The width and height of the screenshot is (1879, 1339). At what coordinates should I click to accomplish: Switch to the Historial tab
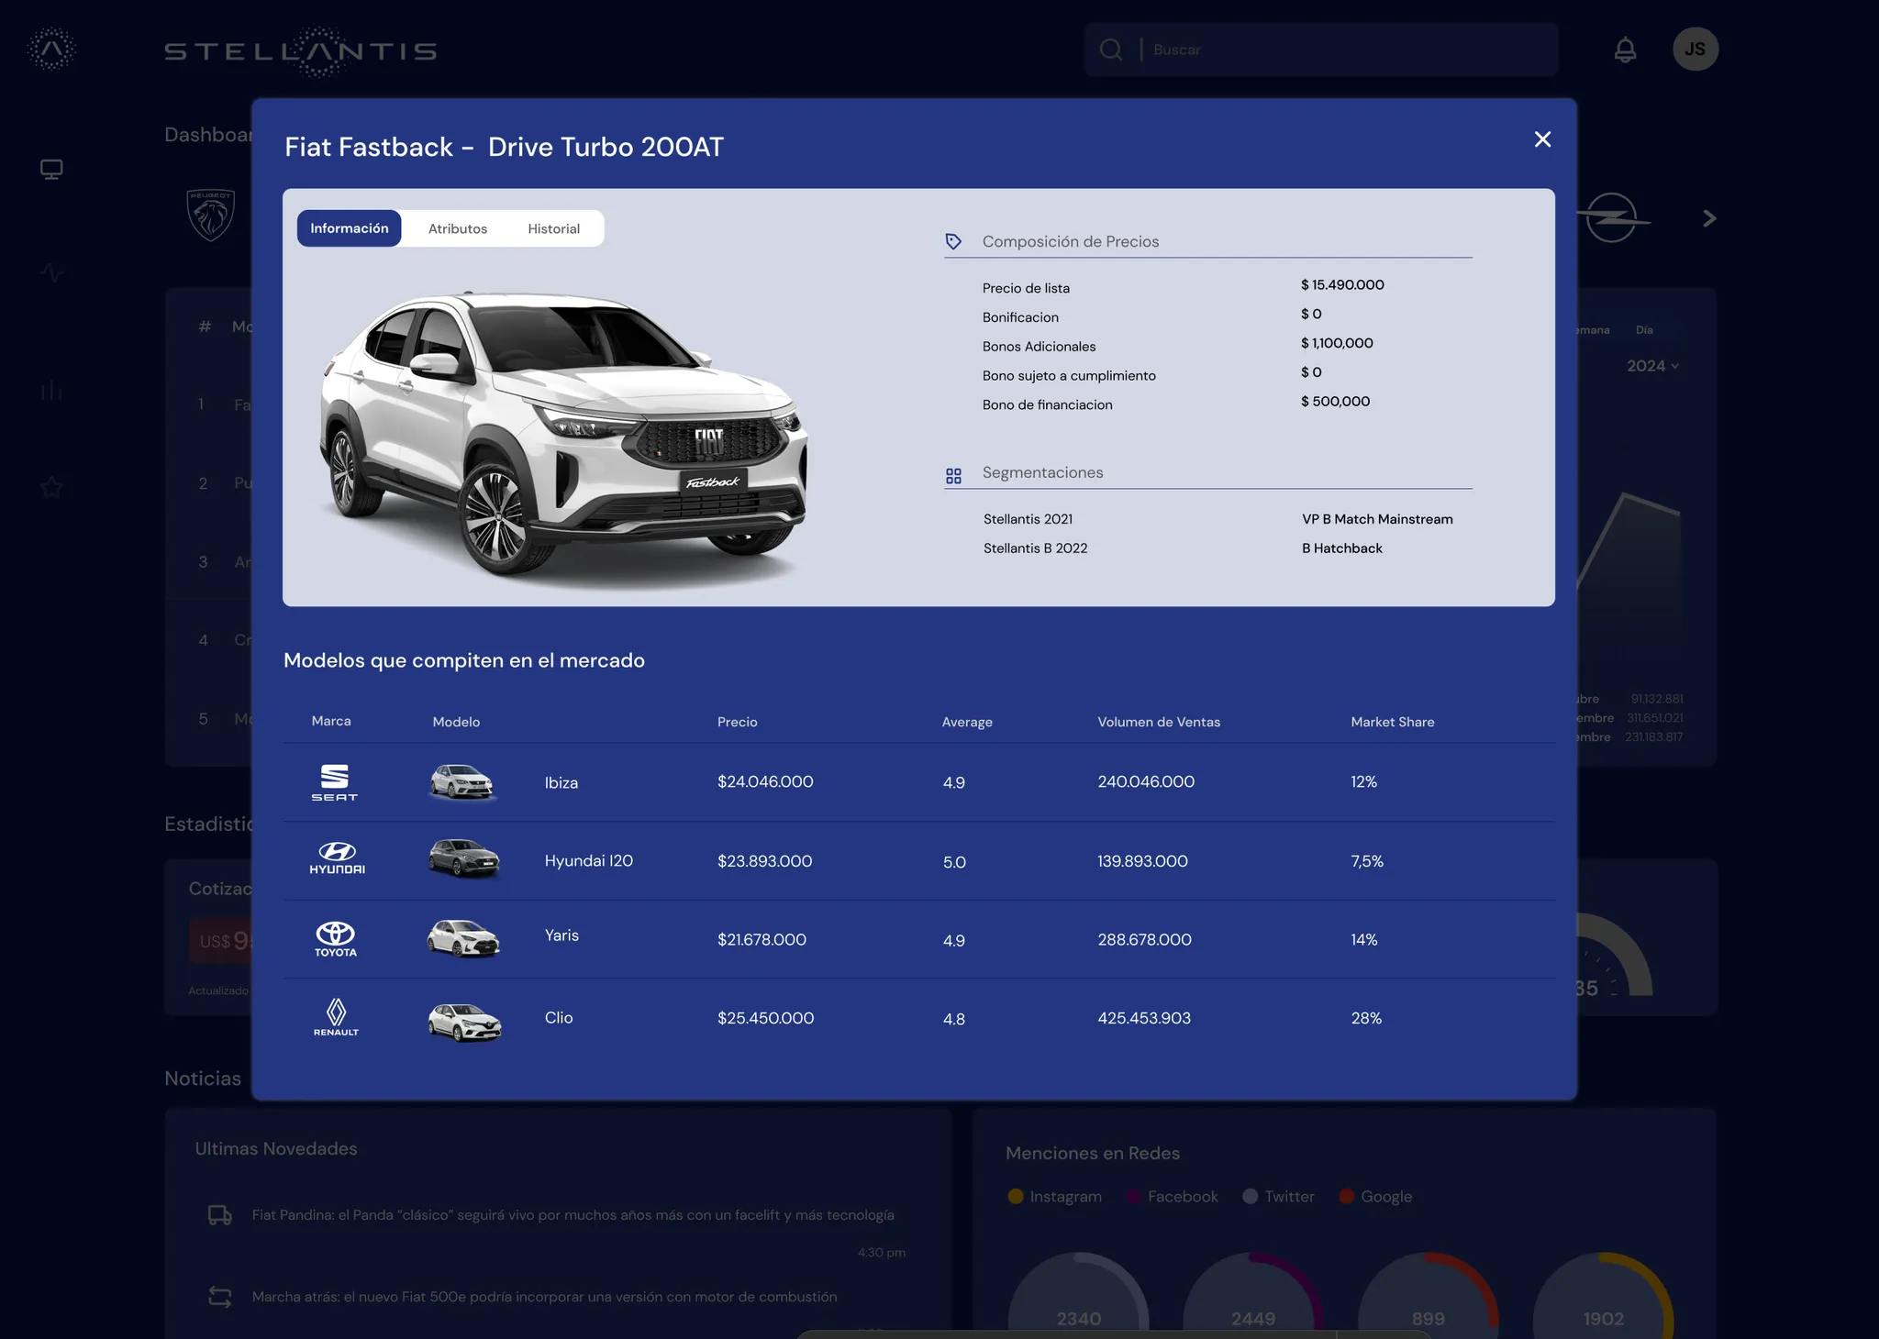point(553,228)
